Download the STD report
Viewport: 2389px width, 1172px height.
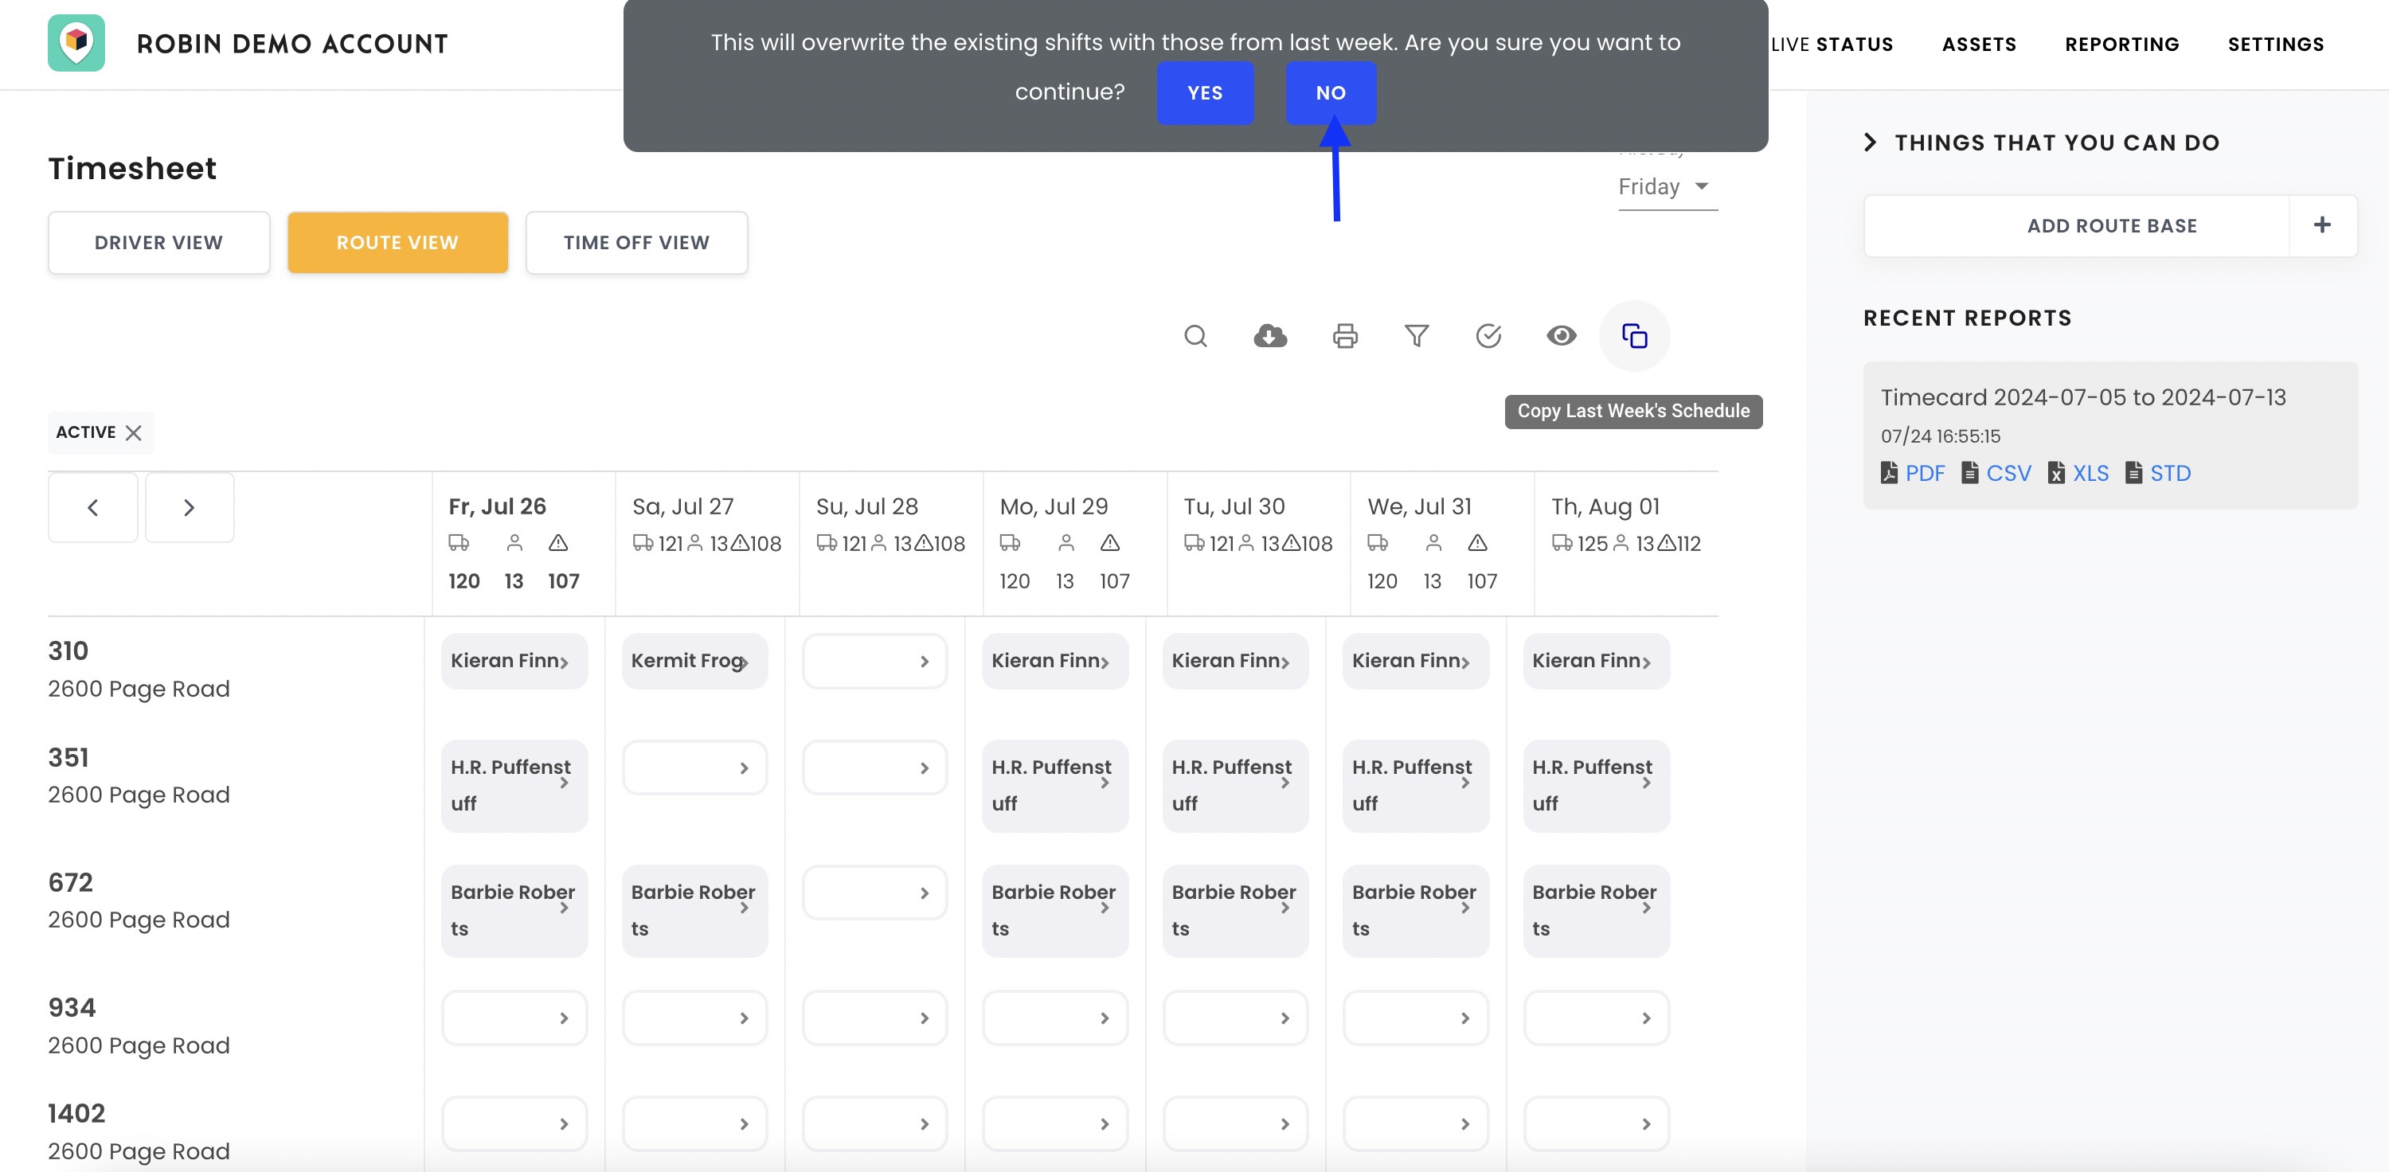coord(2158,473)
